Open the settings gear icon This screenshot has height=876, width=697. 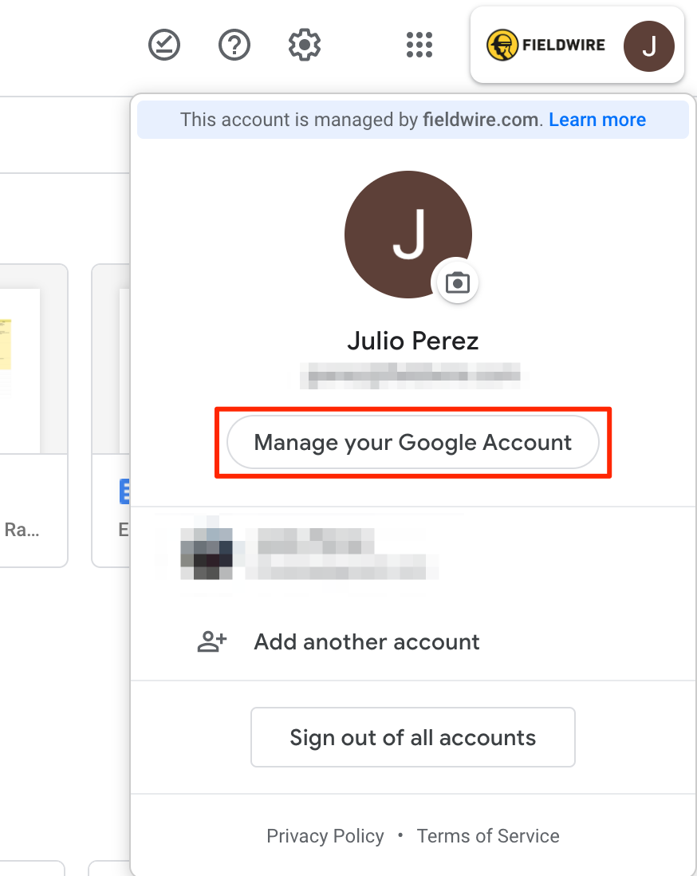(x=305, y=45)
